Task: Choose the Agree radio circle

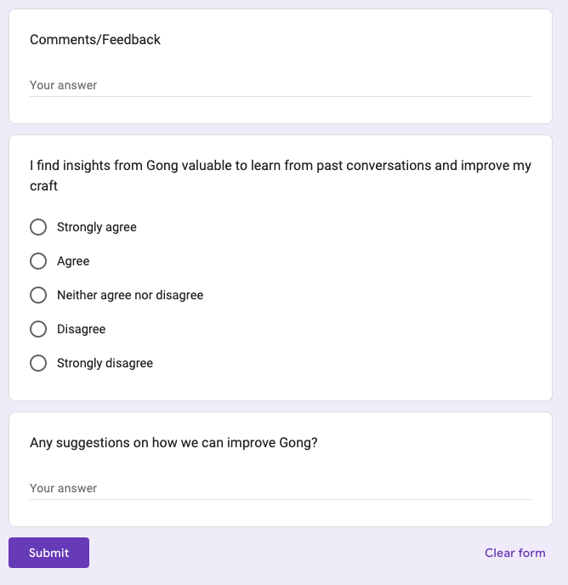Action: tap(38, 261)
